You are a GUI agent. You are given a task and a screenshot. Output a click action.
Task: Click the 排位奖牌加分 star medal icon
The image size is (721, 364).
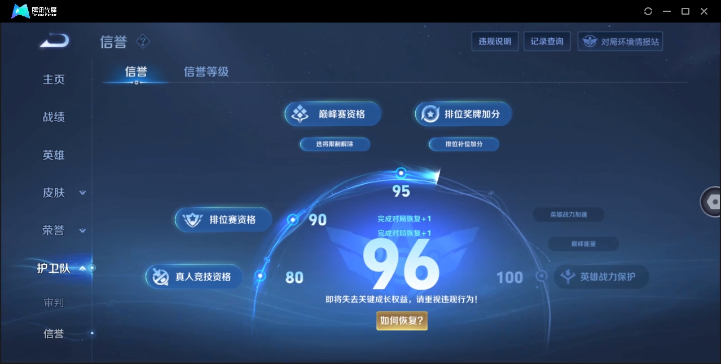pyautogui.click(x=430, y=114)
